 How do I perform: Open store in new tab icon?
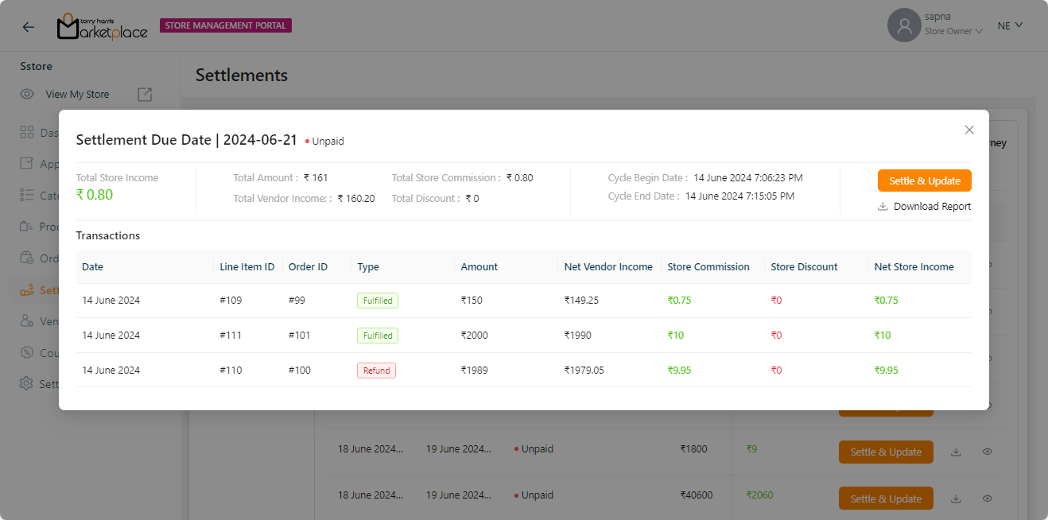pos(145,95)
